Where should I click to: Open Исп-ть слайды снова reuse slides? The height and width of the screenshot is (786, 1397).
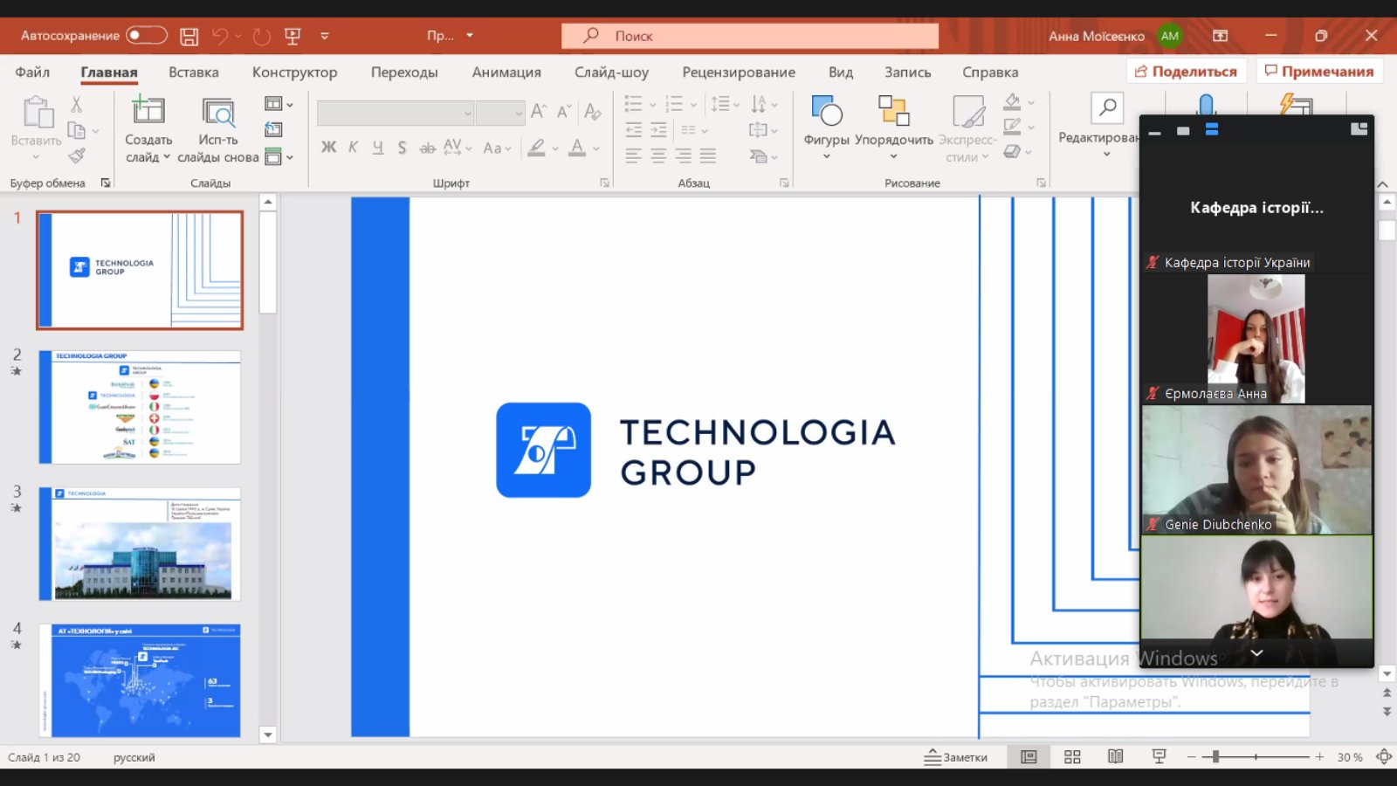coord(218,130)
